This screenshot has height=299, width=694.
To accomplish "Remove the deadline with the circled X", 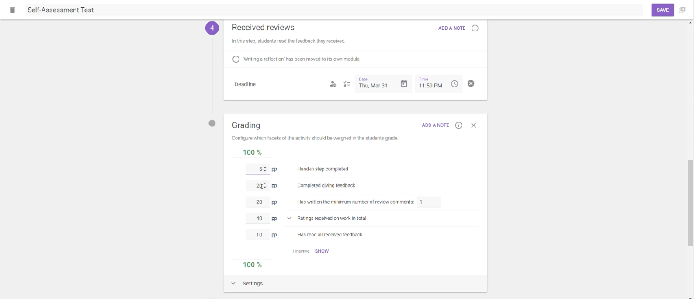I will point(471,83).
